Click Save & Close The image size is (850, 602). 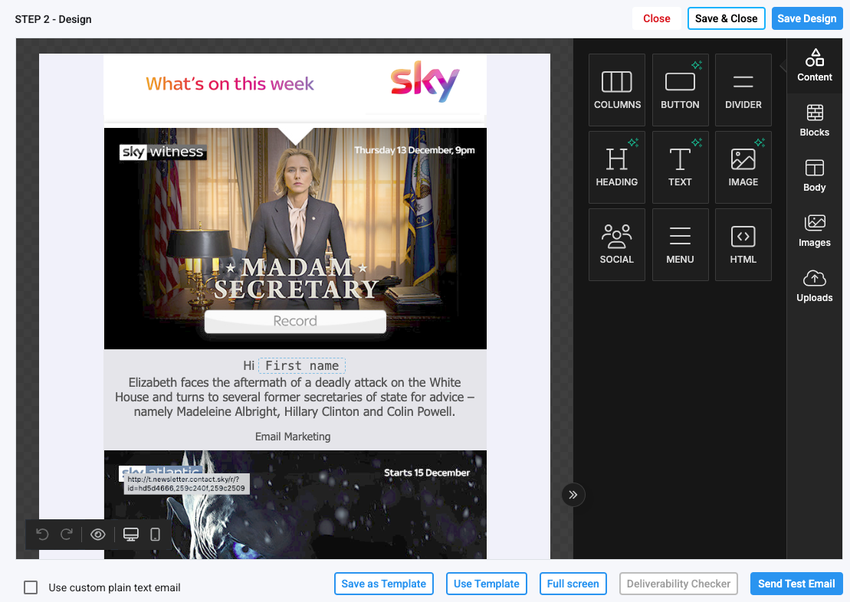pos(727,18)
